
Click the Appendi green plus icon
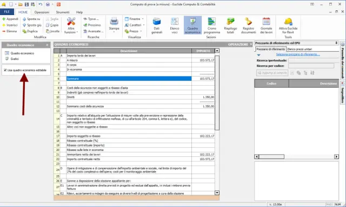coord(4,19)
